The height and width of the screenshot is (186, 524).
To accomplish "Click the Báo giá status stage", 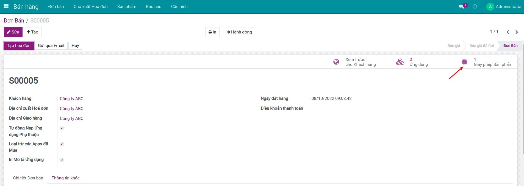I will pyautogui.click(x=454, y=46).
